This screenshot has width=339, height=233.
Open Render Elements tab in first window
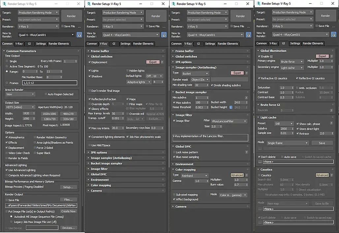point(59,44)
